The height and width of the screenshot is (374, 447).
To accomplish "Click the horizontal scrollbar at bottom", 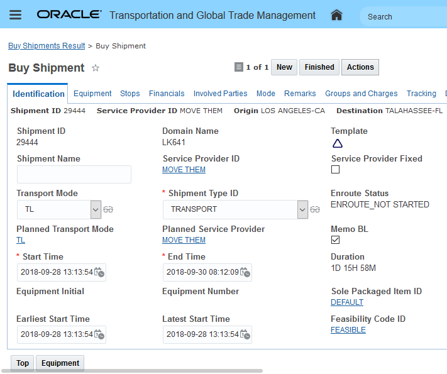I will [132, 371].
